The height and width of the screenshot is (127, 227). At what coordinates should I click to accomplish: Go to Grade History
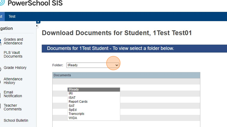point(15,68)
